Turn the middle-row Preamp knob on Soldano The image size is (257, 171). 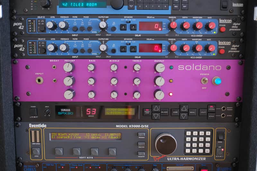69,81
